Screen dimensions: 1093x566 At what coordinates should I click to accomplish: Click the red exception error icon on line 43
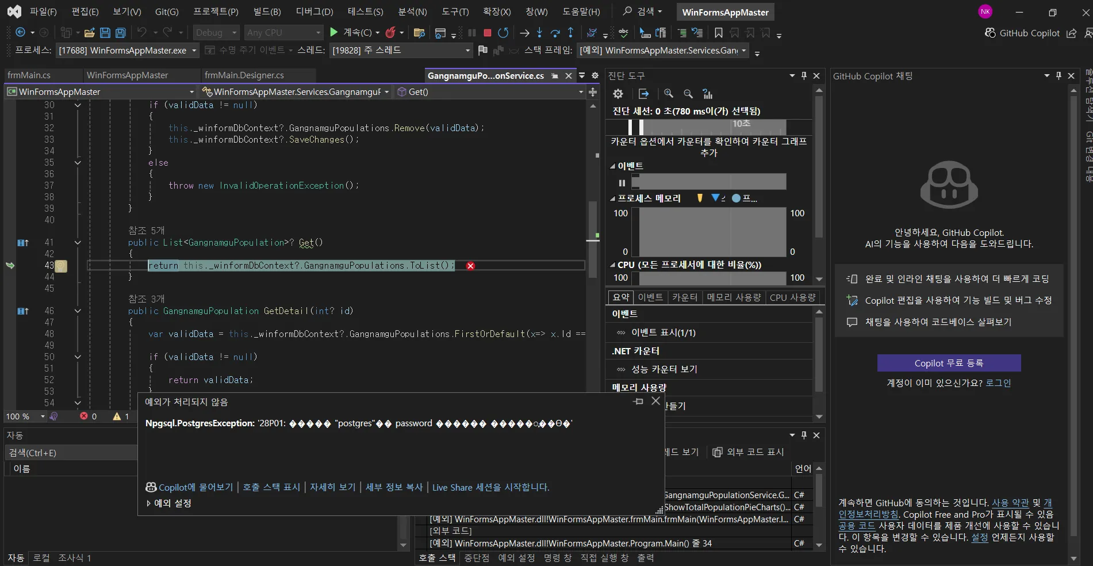pos(470,266)
